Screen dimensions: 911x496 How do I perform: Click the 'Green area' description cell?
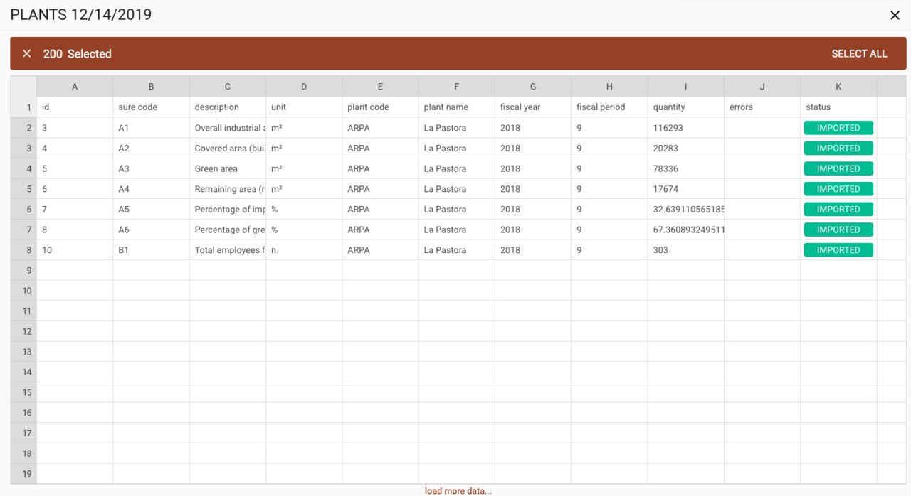227,169
